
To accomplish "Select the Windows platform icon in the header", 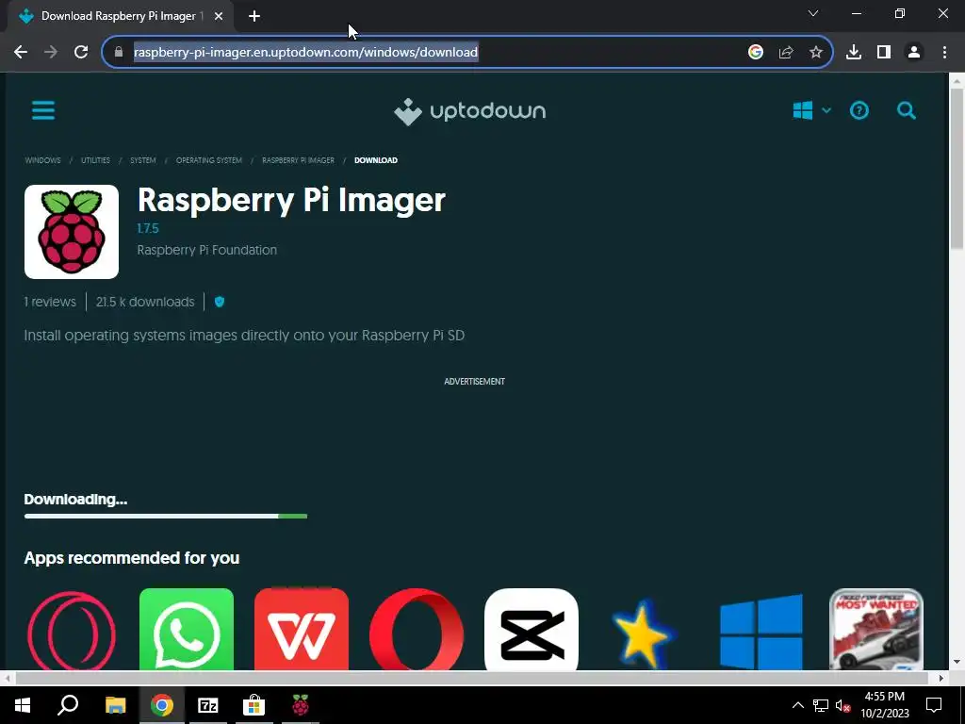I will point(803,111).
